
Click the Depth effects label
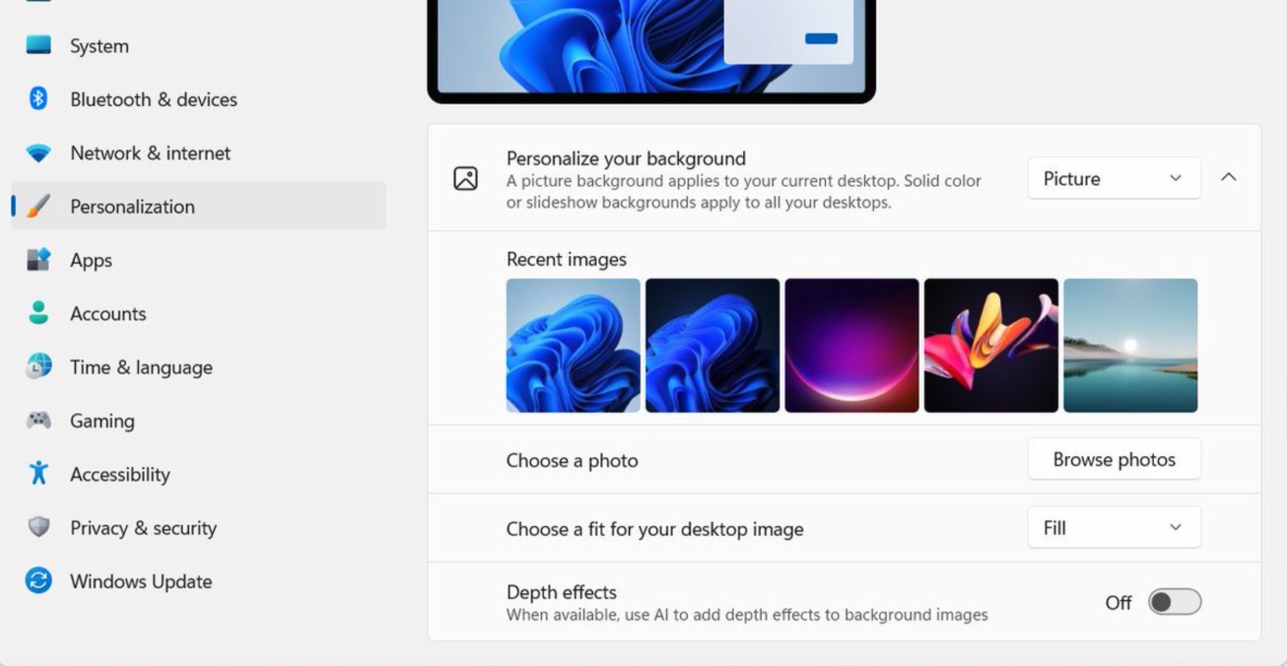click(561, 592)
